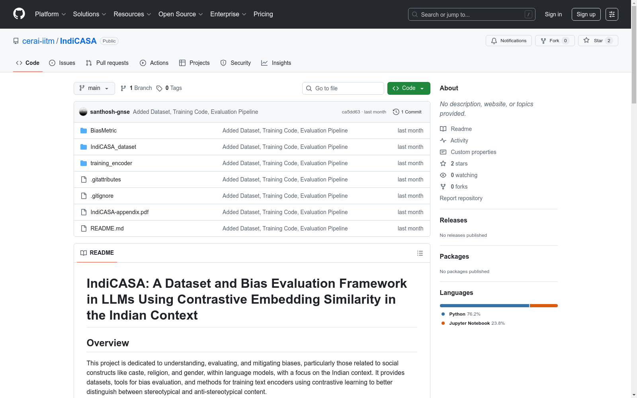Open the IndiCASA repository name link
637x398 pixels.
(78, 41)
